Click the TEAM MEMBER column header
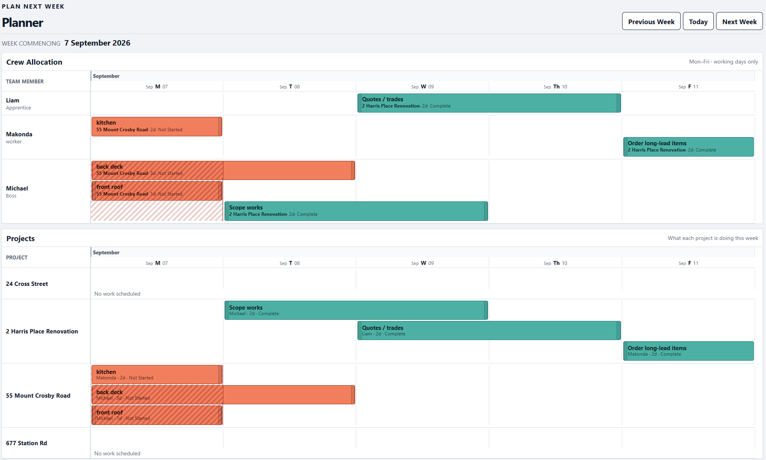 point(25,81)
